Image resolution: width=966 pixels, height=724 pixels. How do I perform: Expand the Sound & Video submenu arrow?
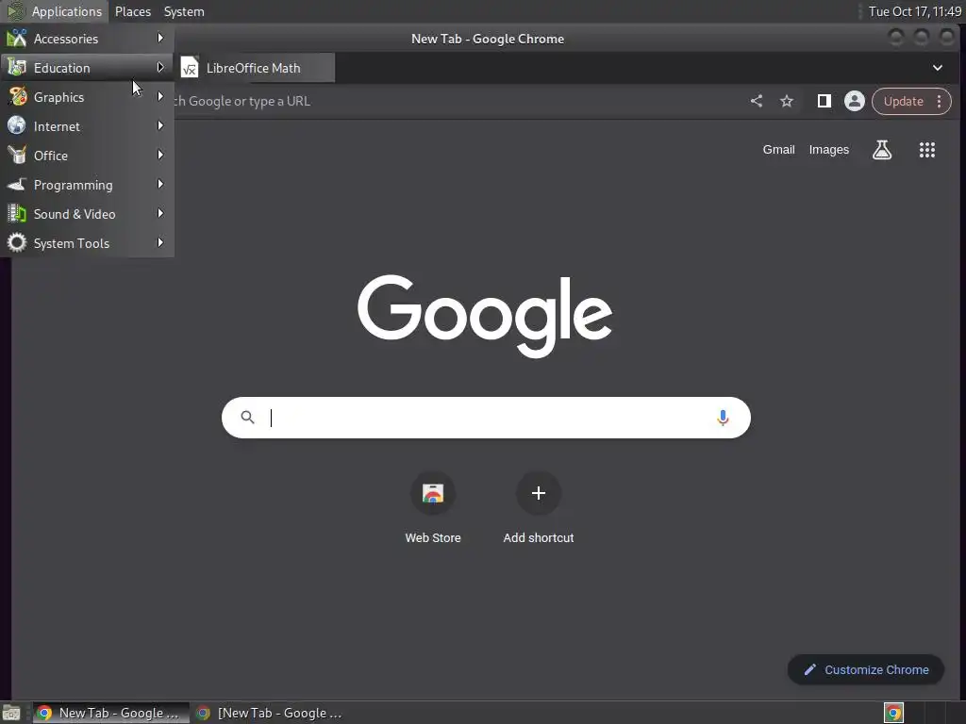pyautogui.click(x=160, y=213)
